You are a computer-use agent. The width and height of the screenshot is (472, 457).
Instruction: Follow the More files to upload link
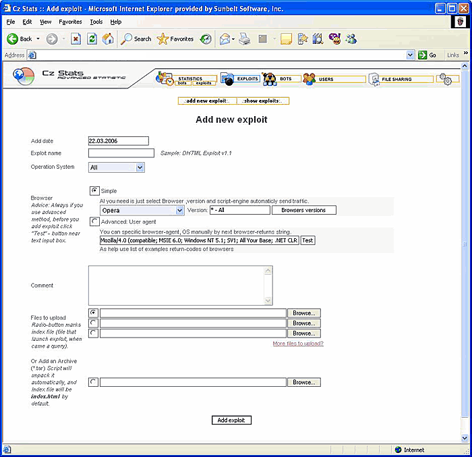tap(298, 344)
